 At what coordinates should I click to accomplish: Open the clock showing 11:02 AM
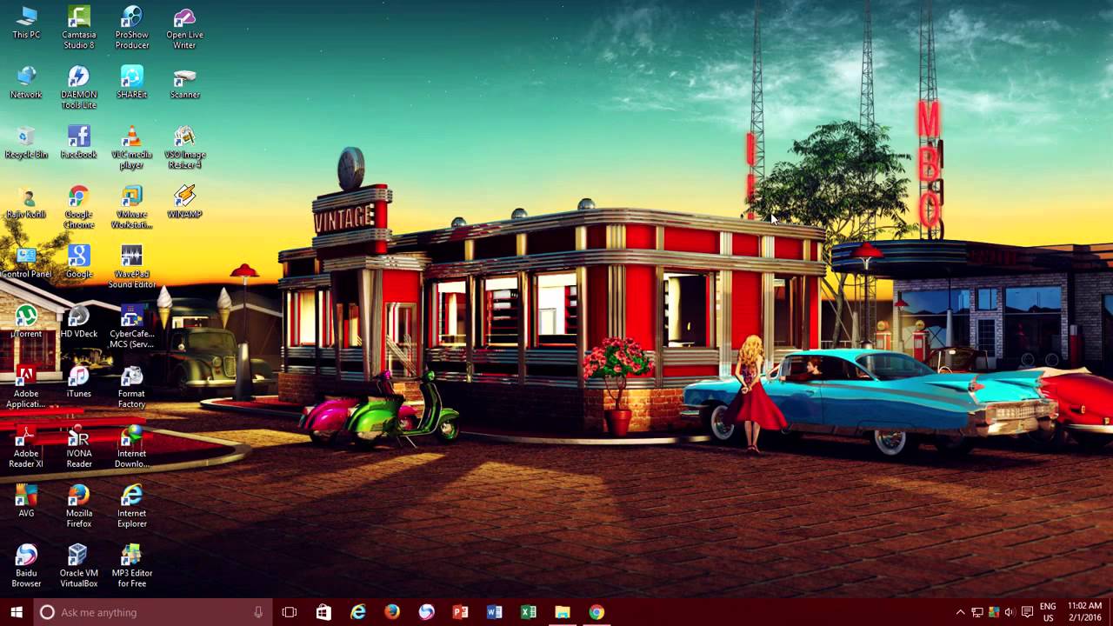1084,612
